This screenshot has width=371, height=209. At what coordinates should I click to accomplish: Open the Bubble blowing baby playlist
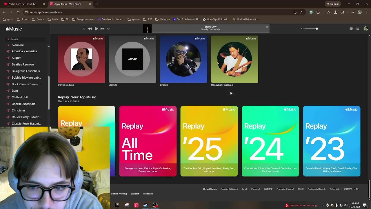pyautogui.click(x=26, y=78)
